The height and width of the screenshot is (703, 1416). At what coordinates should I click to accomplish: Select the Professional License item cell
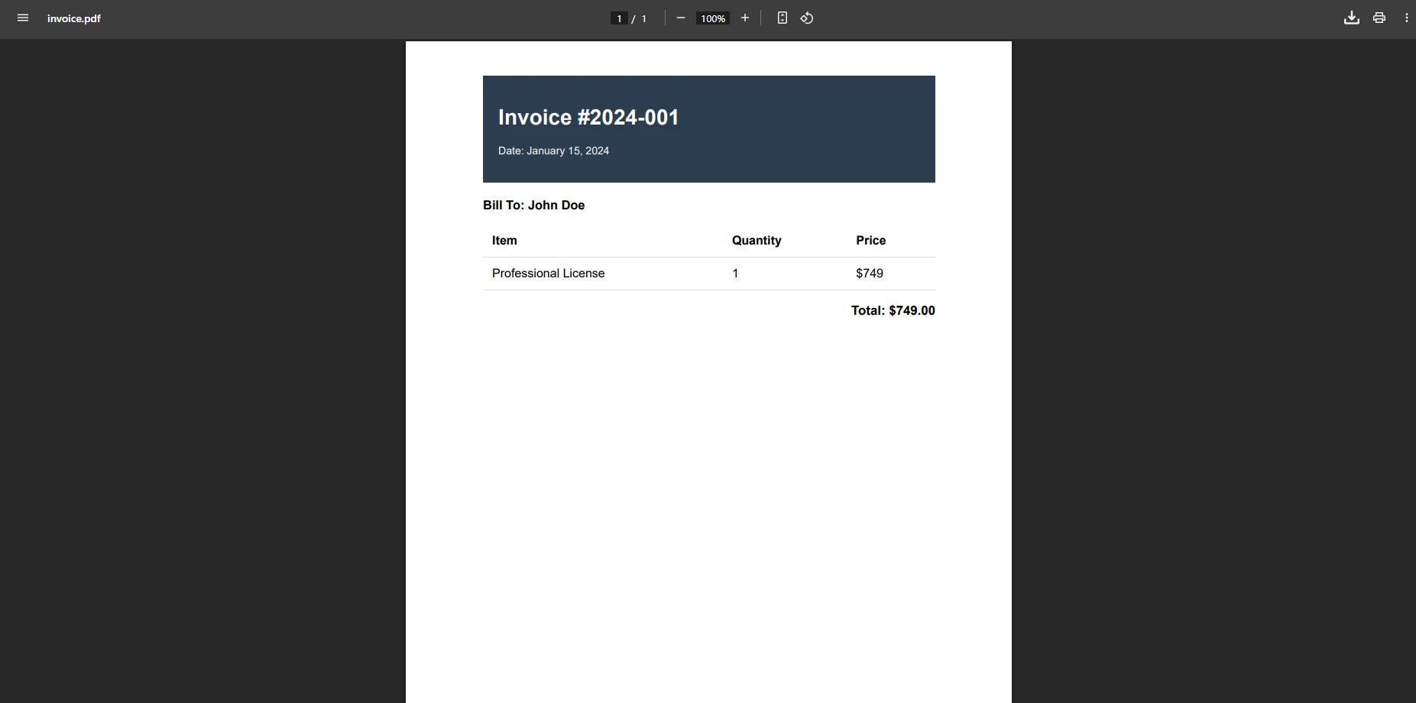click(x=548, y=273)
